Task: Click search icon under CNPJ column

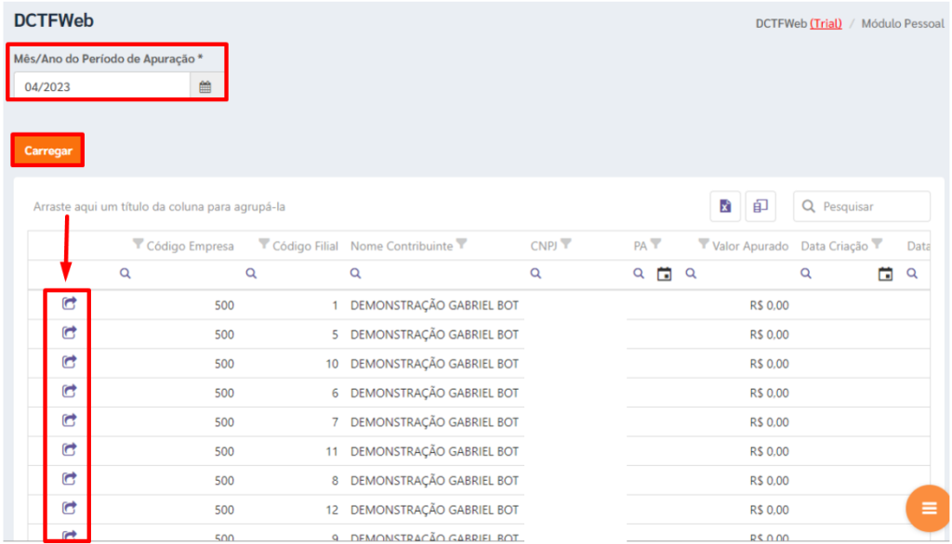Action: [535, 274]
